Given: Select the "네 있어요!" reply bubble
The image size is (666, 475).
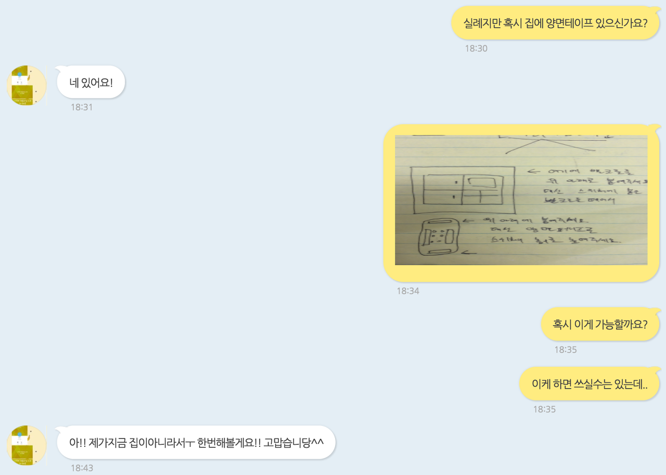Looking at the screenshot, I should pyautogui.click(x=91, y=82).
